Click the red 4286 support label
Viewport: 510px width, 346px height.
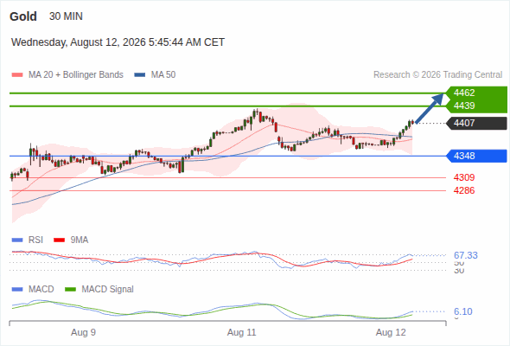point(464,191)
